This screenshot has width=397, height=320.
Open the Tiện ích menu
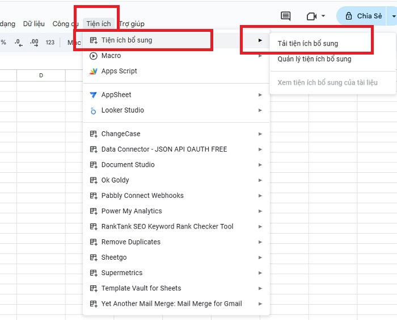[x=98, y=24]
